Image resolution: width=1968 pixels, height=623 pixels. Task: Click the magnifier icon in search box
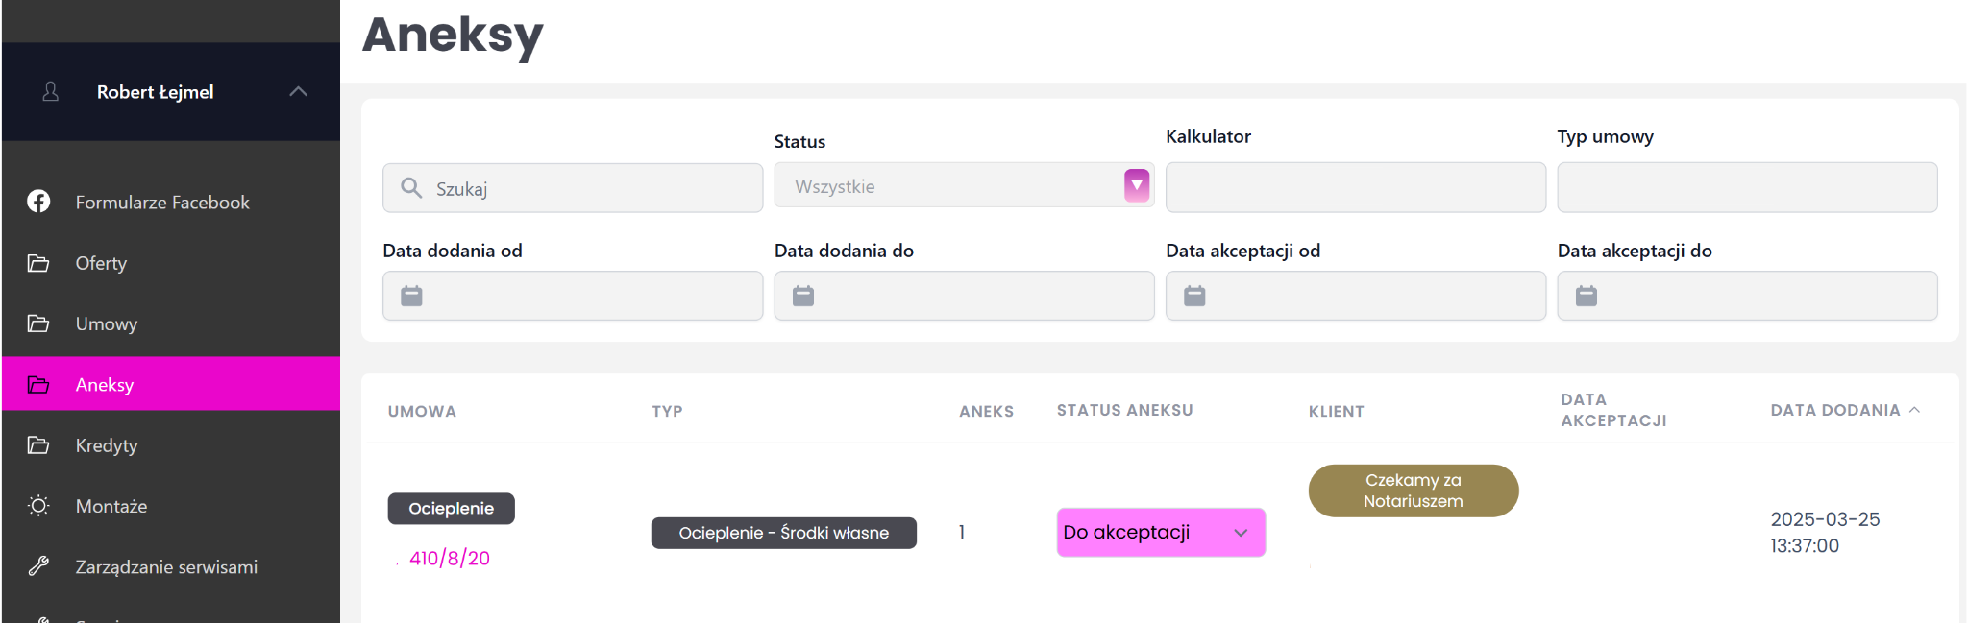411,188
